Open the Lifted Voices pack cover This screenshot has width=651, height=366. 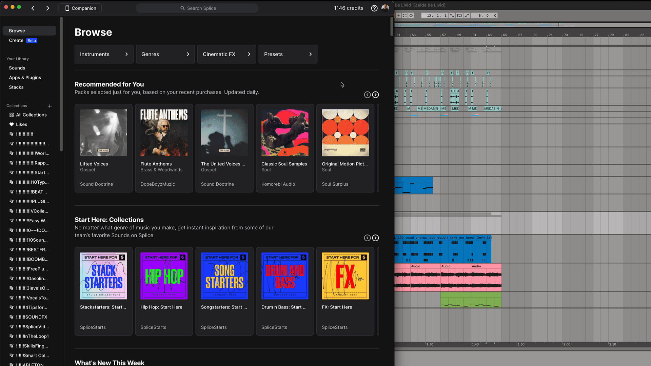pyautogui.click(x=103, y=133)
